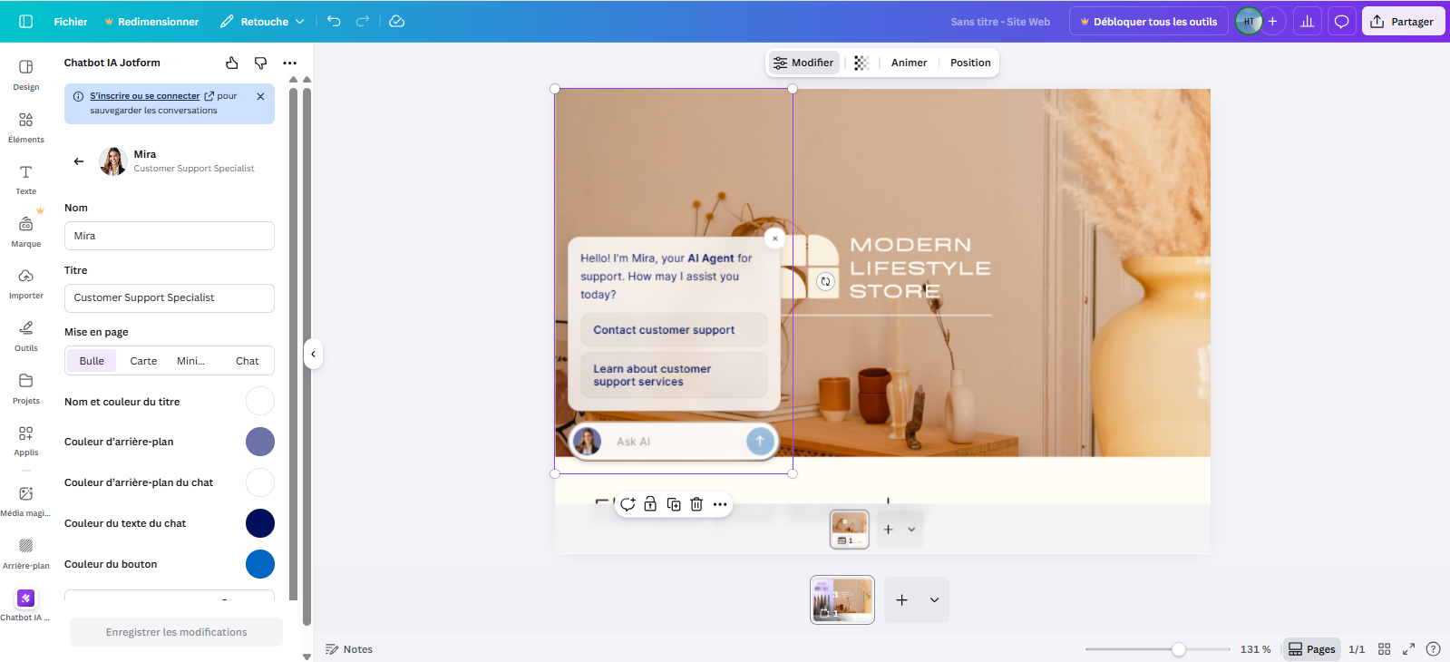Select the Bulle layout option
Screen dimensions: 1450x662
click(x=92, y=361)
